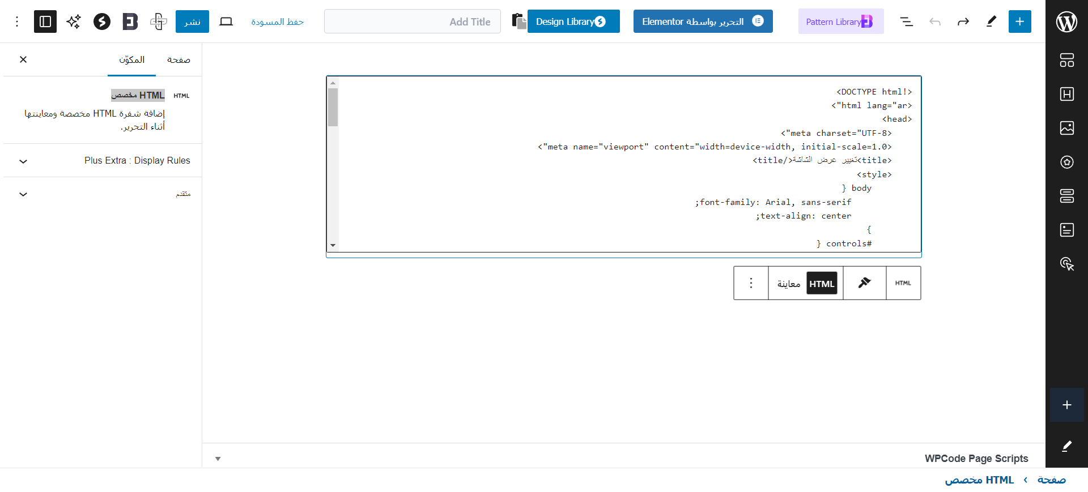
Task: Click the undo arrow icon
Action: pos(935,22)
